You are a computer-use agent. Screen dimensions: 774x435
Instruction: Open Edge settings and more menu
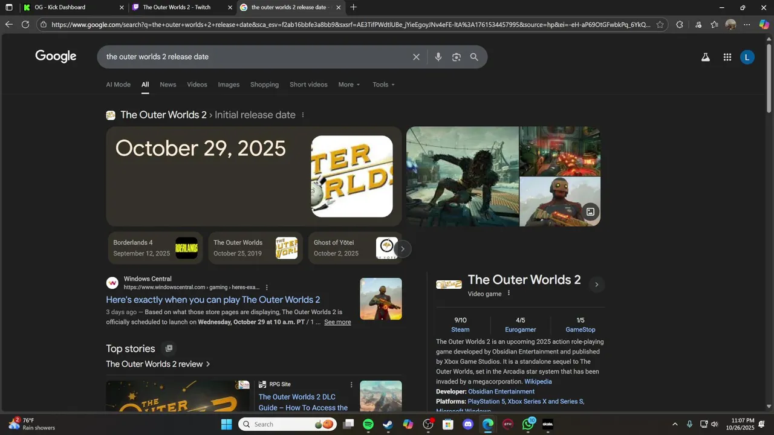[747, 25]
